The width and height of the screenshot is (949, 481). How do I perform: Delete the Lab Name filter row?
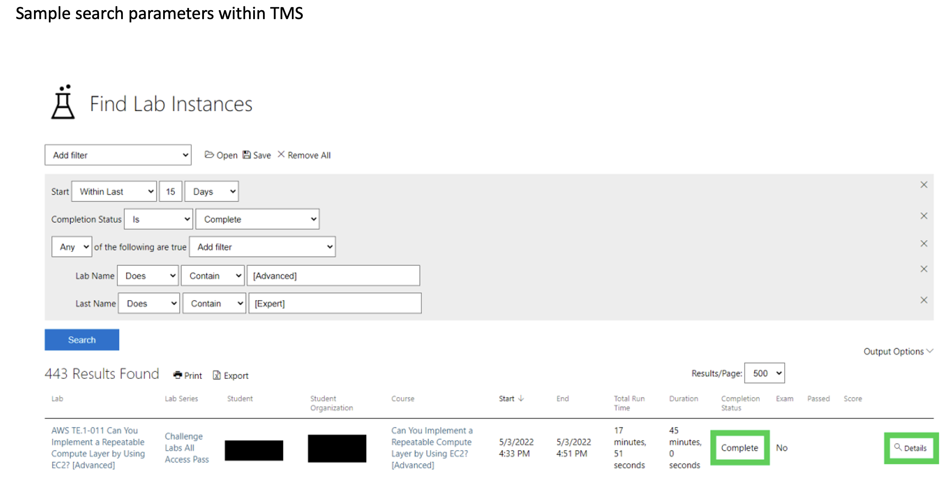924,269
